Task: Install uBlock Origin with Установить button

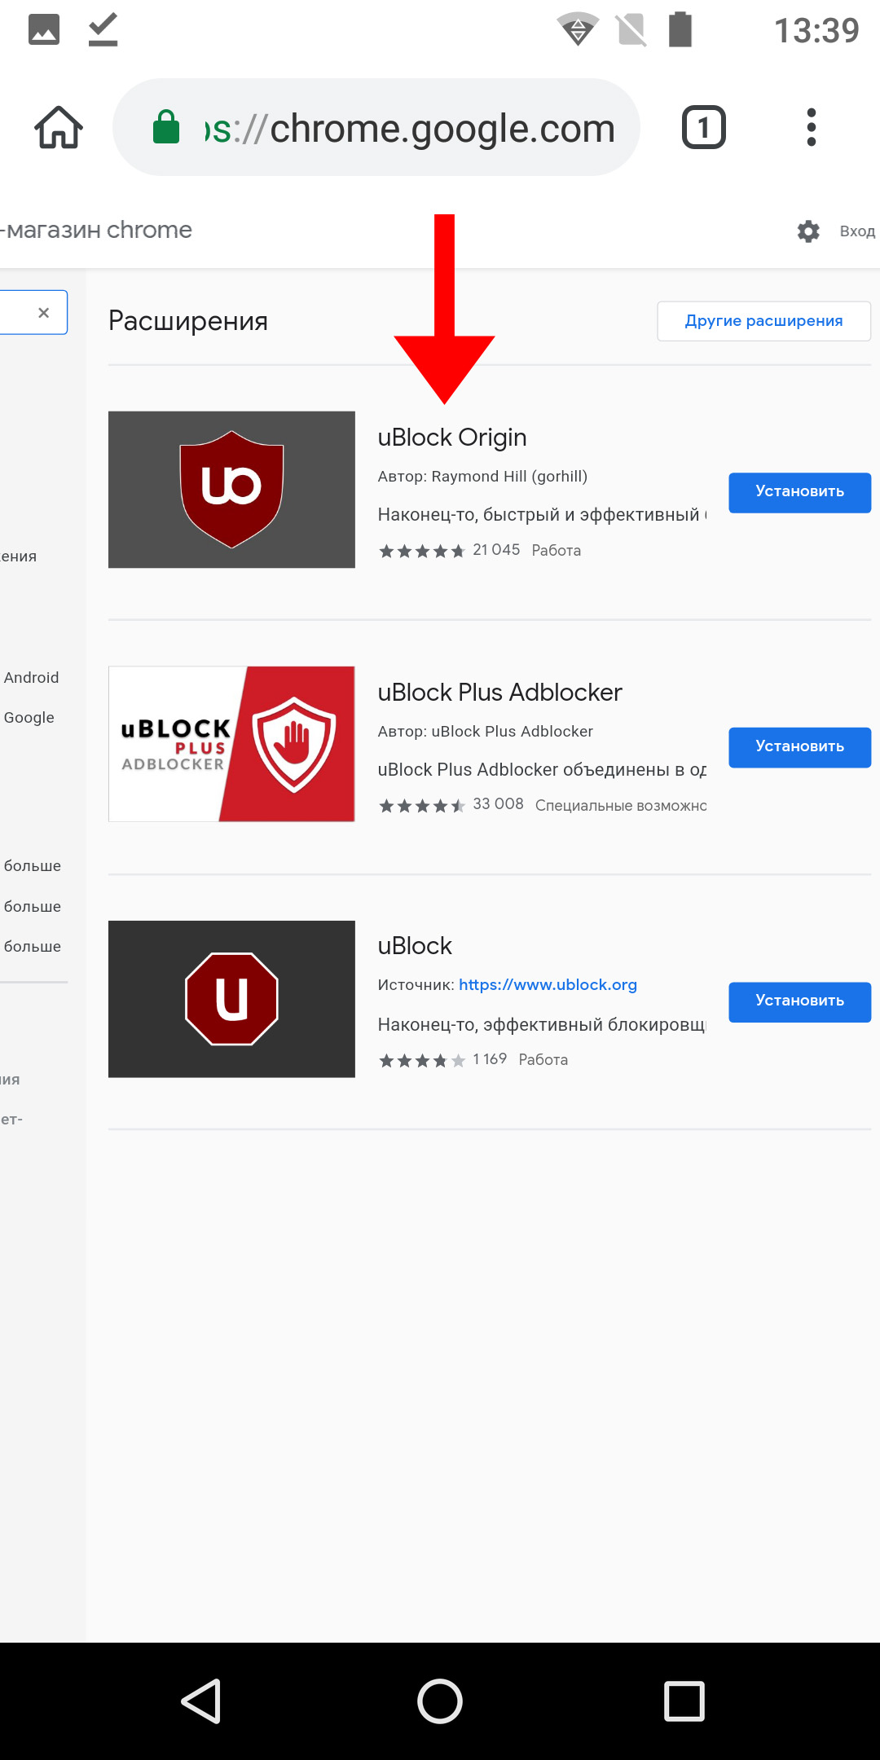Action: tap(799, 492)
